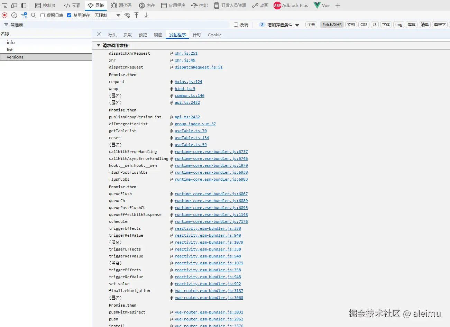Open the bind.js:5 link

click(185, 89)
